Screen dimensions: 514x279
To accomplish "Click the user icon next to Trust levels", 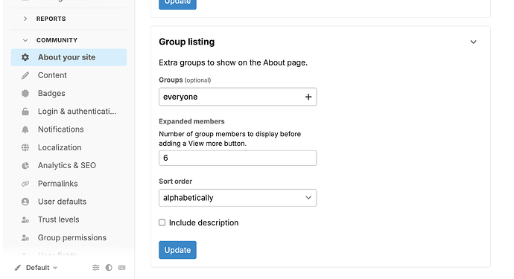I will [25, 219].
